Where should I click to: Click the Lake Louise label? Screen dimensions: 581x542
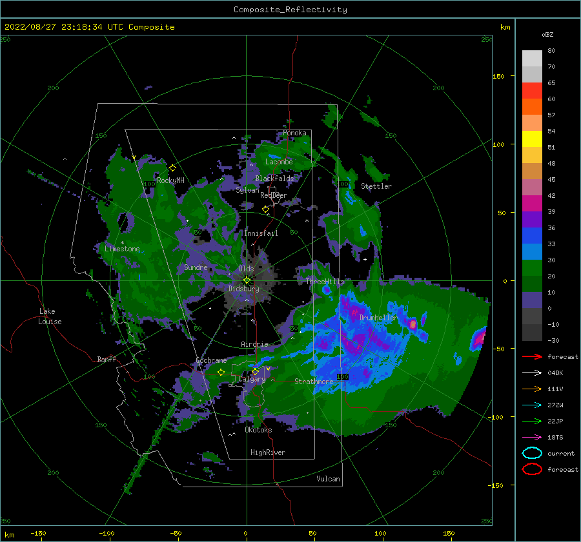[x=50, y=316]
